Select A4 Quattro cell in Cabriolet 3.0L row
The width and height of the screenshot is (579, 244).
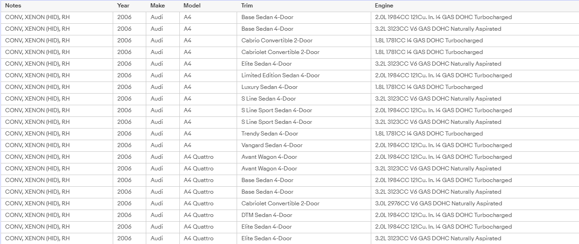208,203
